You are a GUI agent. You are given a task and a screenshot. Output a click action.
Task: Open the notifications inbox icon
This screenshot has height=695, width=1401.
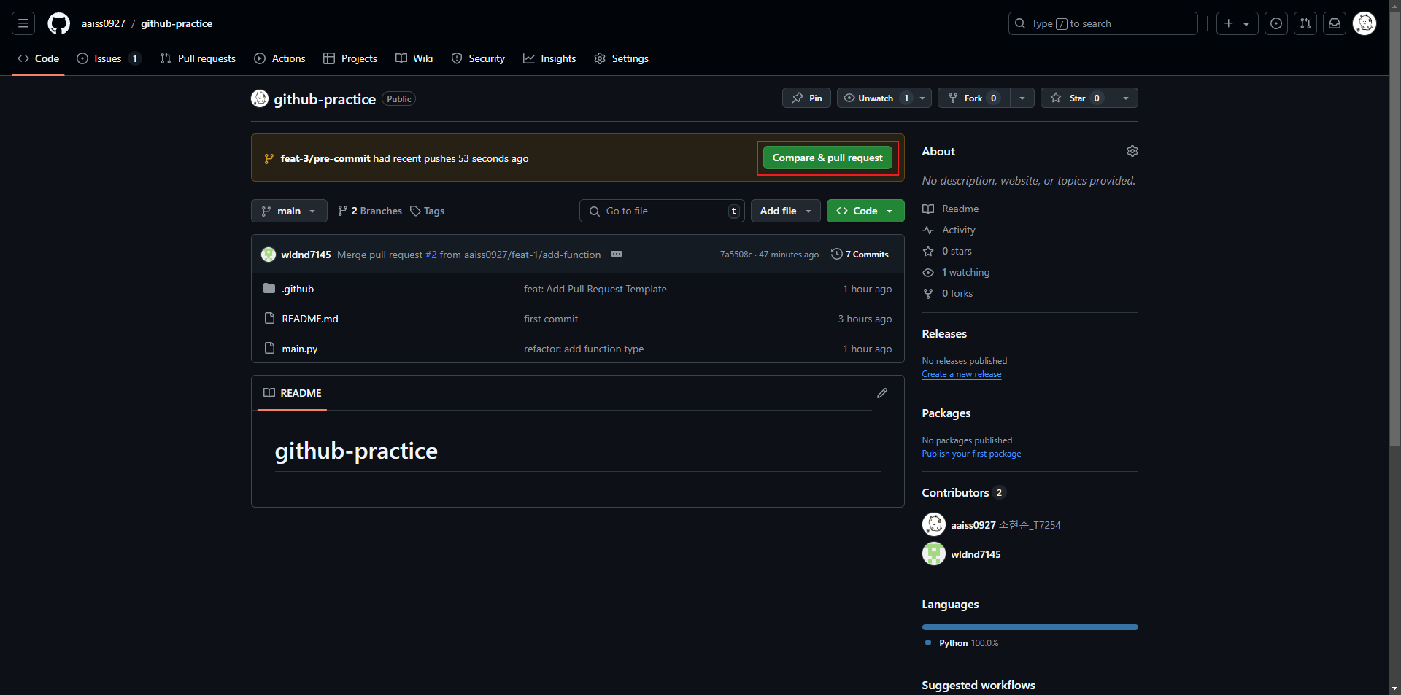click(1335, 23)
